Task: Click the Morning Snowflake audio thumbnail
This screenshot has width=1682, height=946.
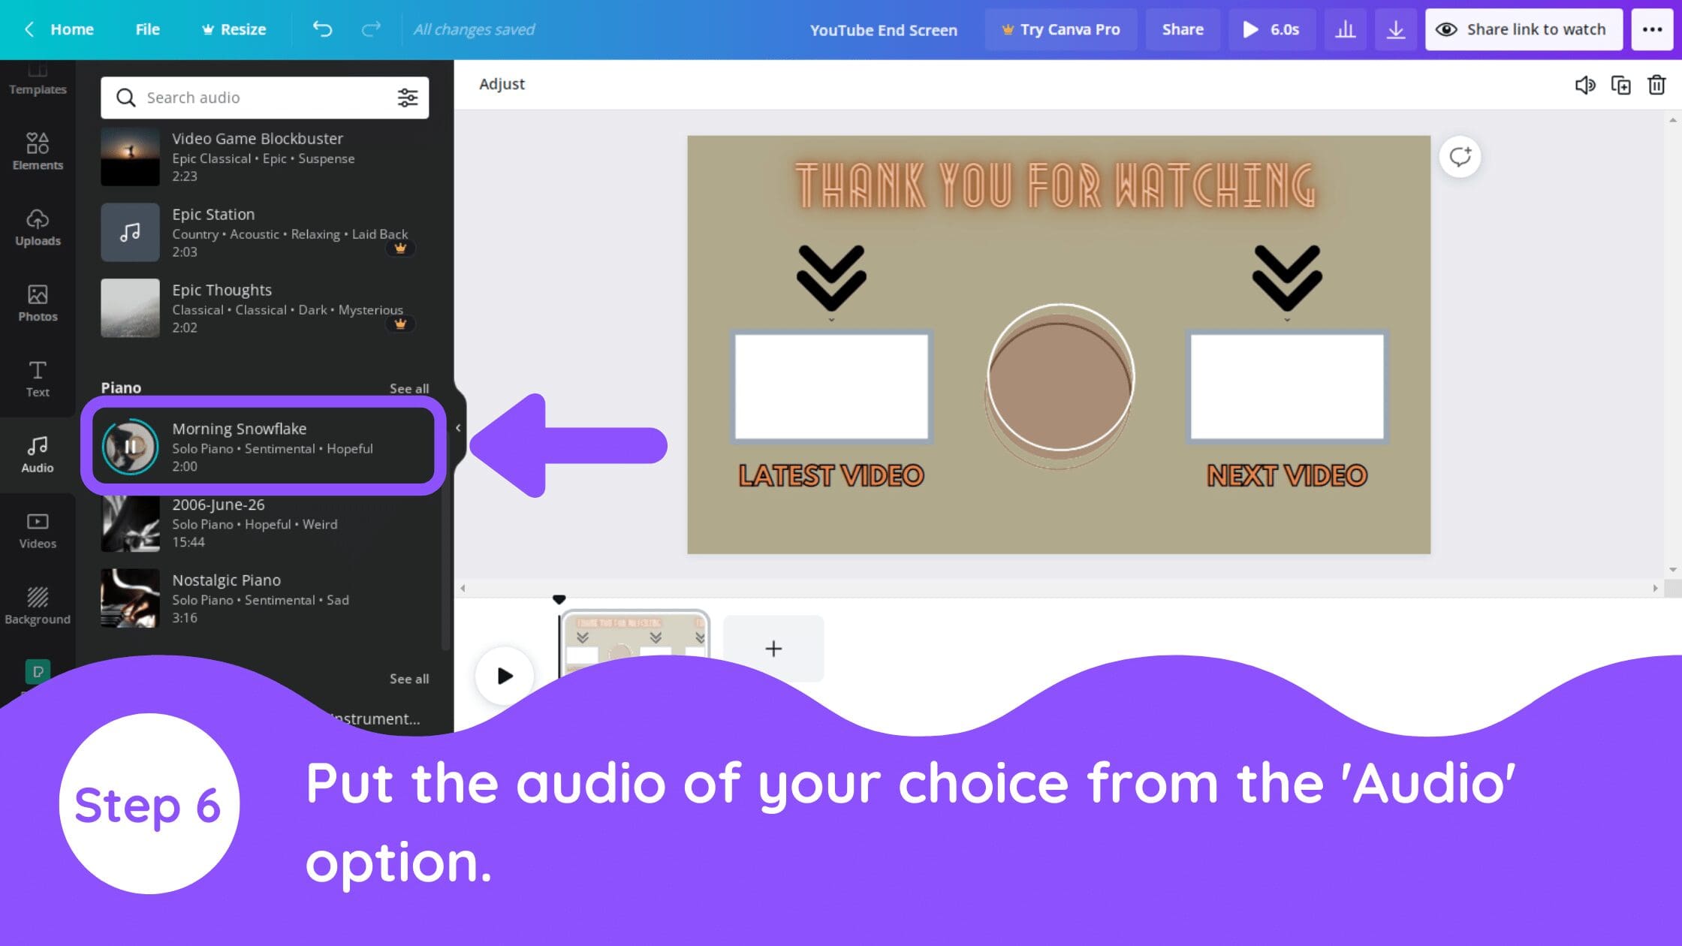Action: click(x=129, y=446)
